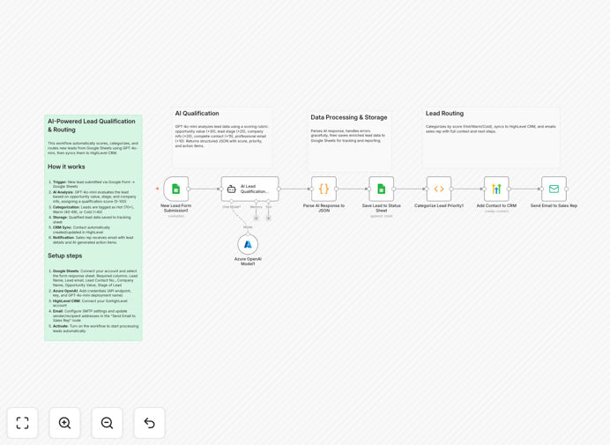610x445 pixels.
Task: Select the green AI-Powered Lead Qualification sticky note title
Action: (x=92, y=125)
